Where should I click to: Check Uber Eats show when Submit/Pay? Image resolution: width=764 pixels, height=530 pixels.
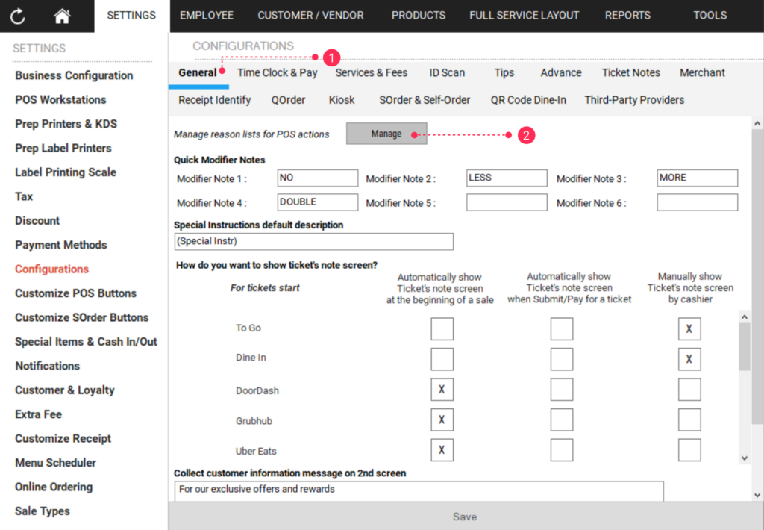coord(562,450)
